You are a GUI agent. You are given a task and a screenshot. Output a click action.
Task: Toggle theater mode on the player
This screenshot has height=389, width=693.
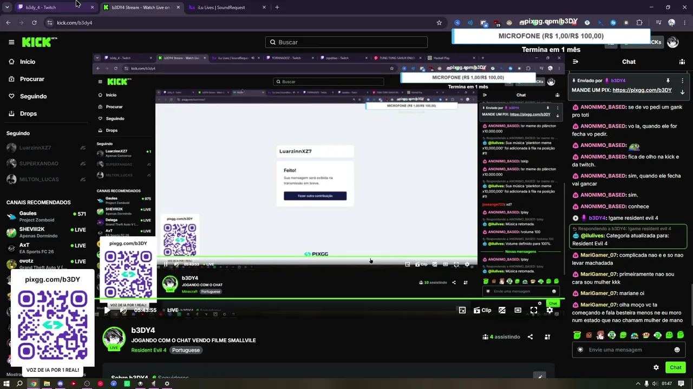coord(518,310)
